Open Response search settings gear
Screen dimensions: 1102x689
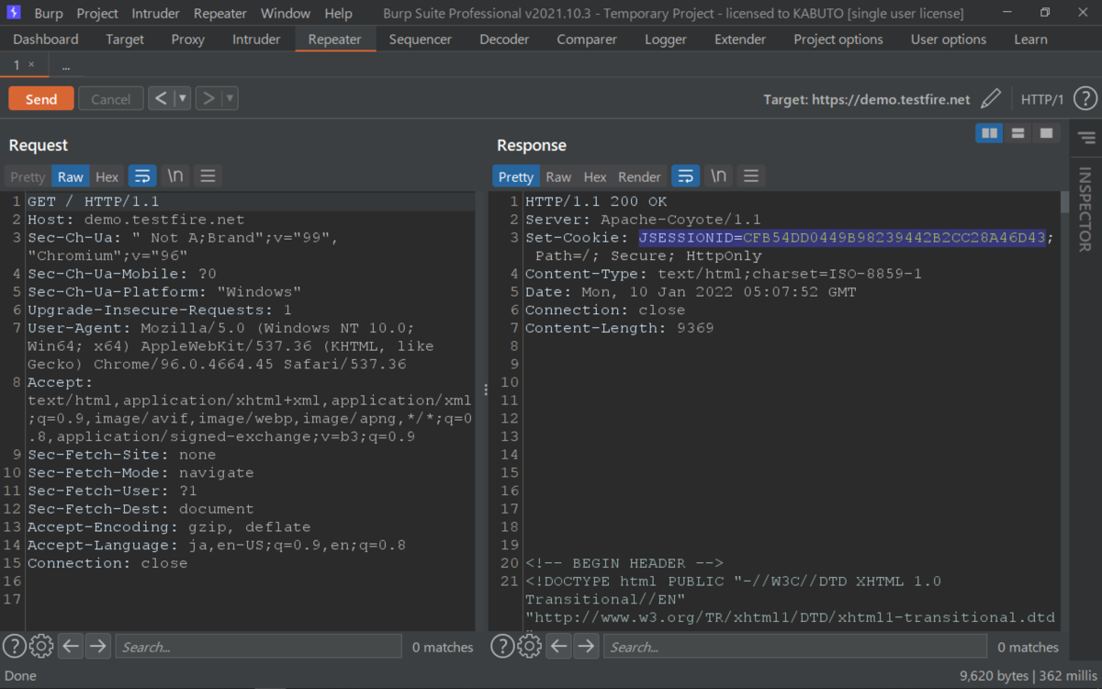point(530,646)
